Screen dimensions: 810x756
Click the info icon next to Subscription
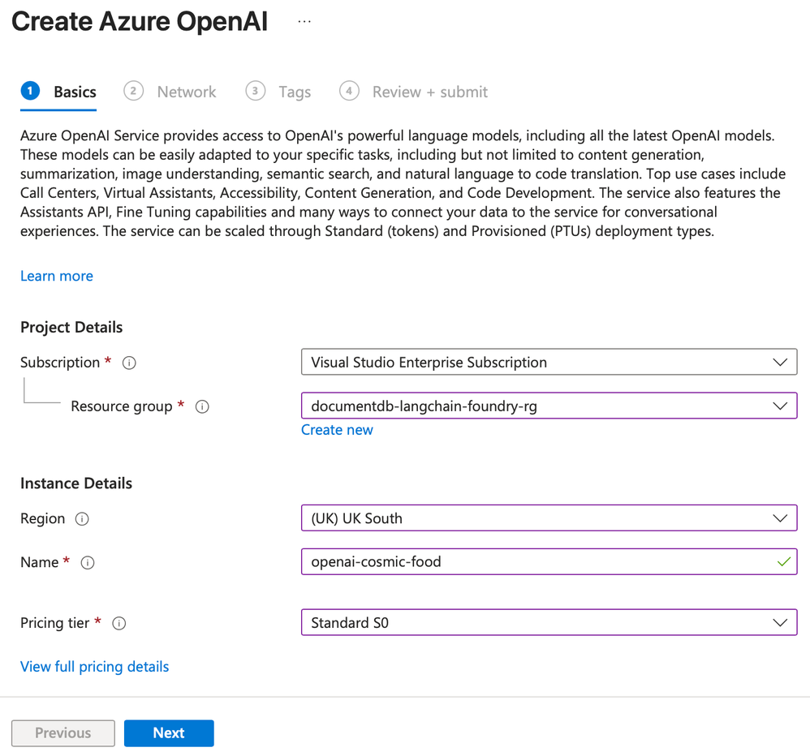[x=129, y=363]
